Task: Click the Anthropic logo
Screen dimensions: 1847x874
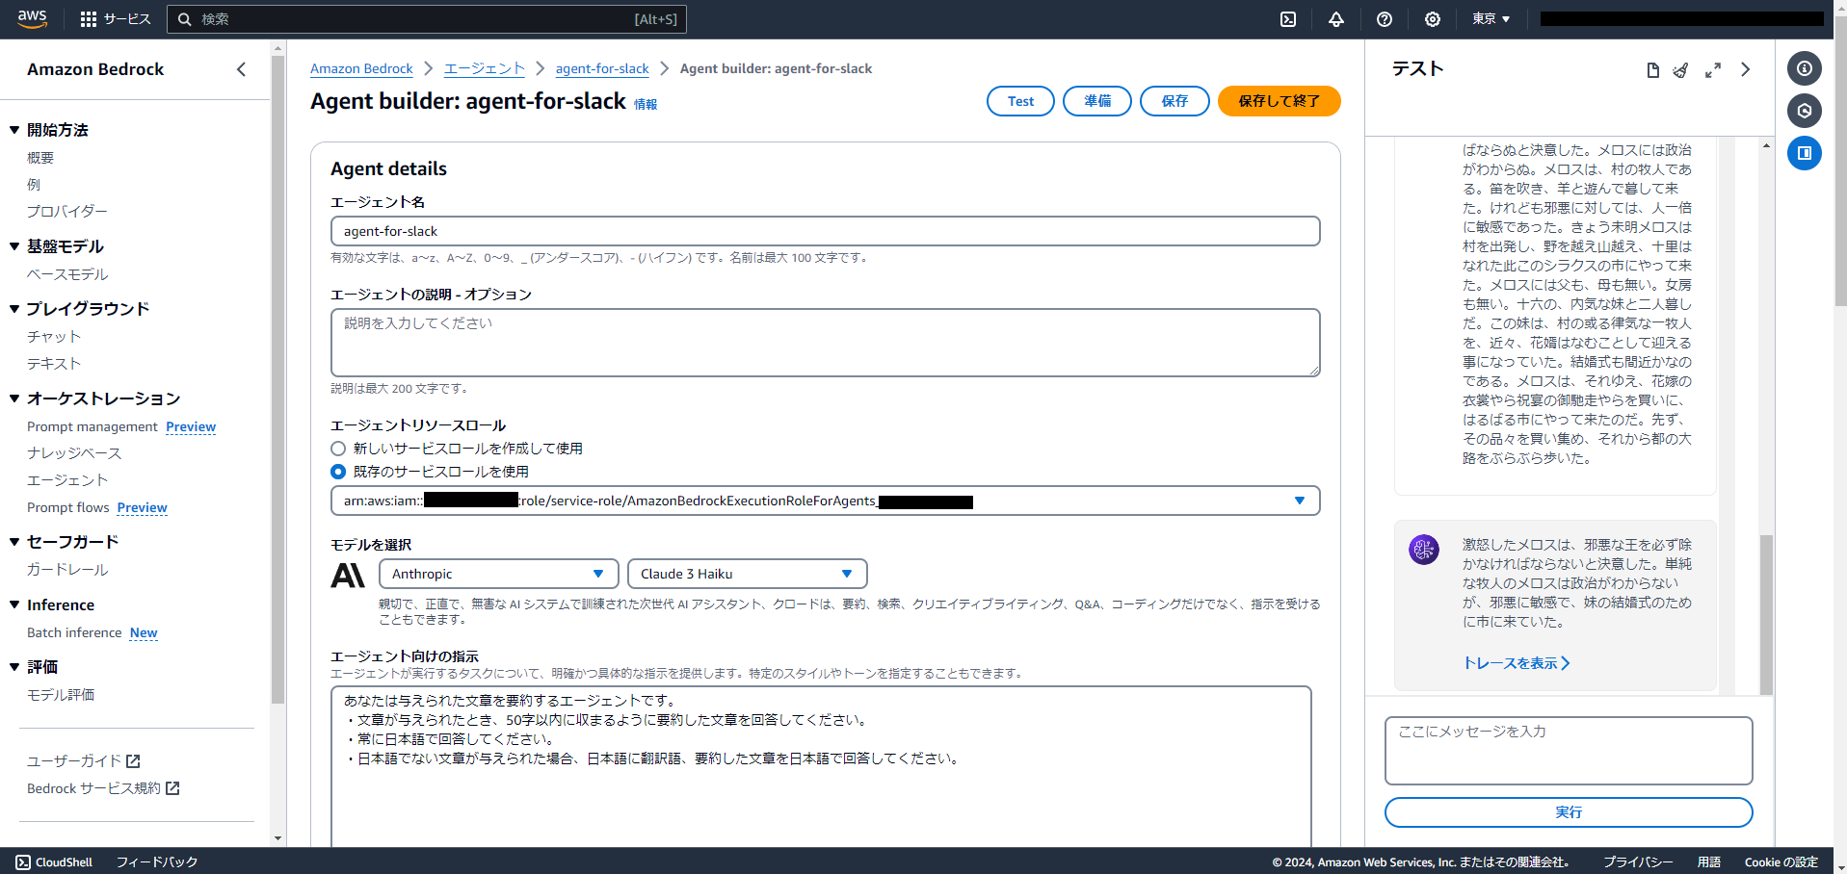Action: pos(348,575)
